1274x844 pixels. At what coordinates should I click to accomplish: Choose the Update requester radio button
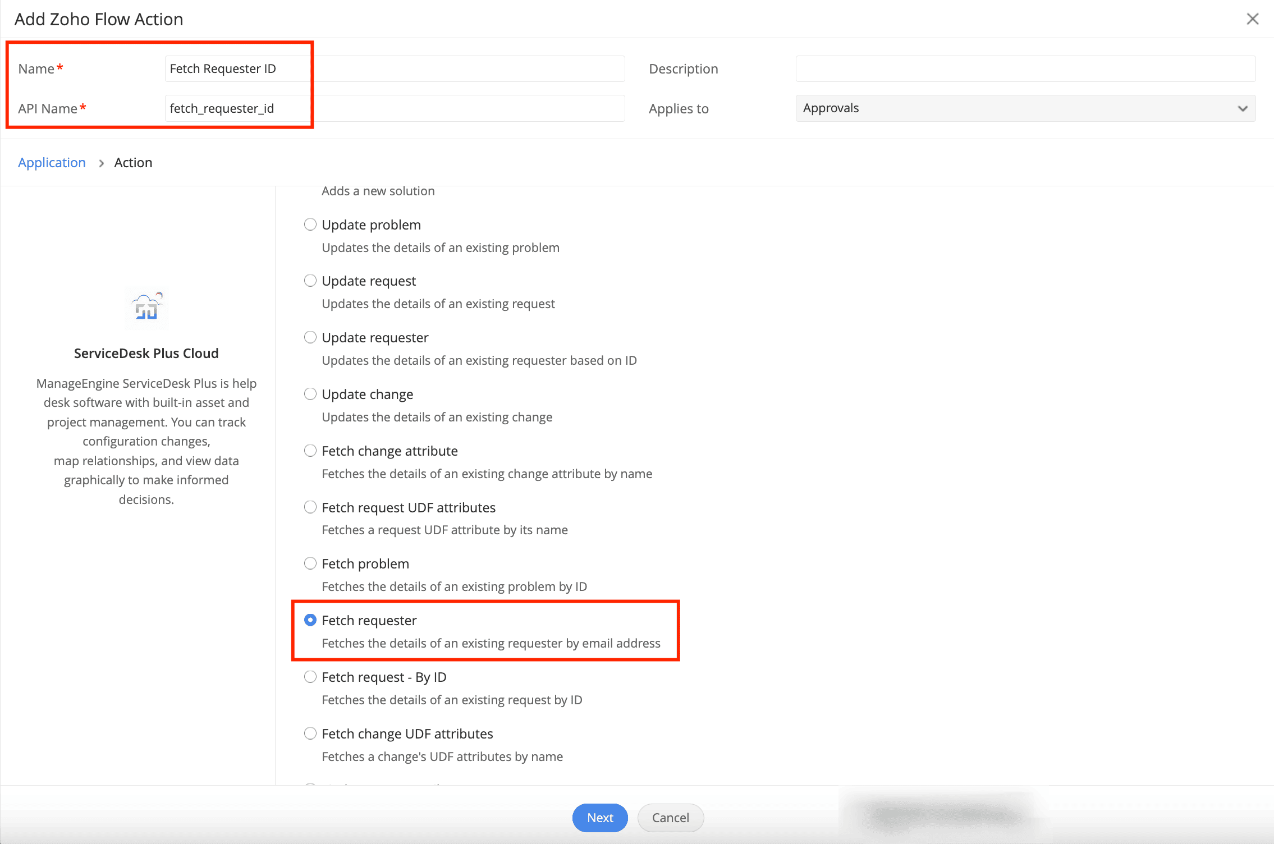point(310,337)
